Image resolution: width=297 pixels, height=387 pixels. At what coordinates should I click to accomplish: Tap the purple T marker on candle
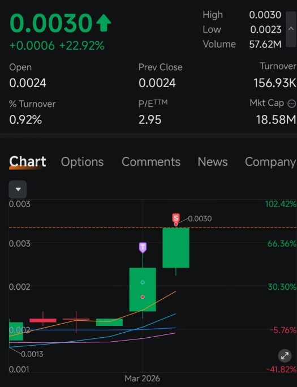[143, 248]
